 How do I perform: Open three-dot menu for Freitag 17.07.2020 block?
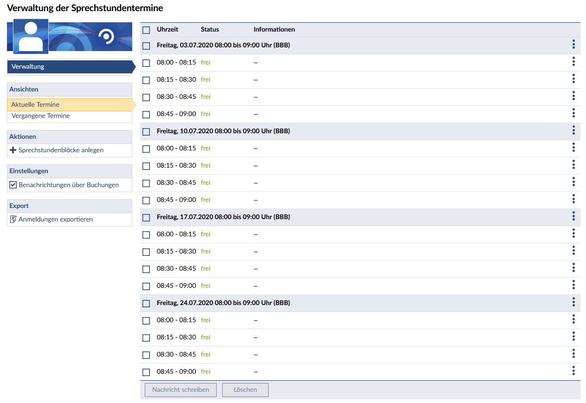click(573, 216)
